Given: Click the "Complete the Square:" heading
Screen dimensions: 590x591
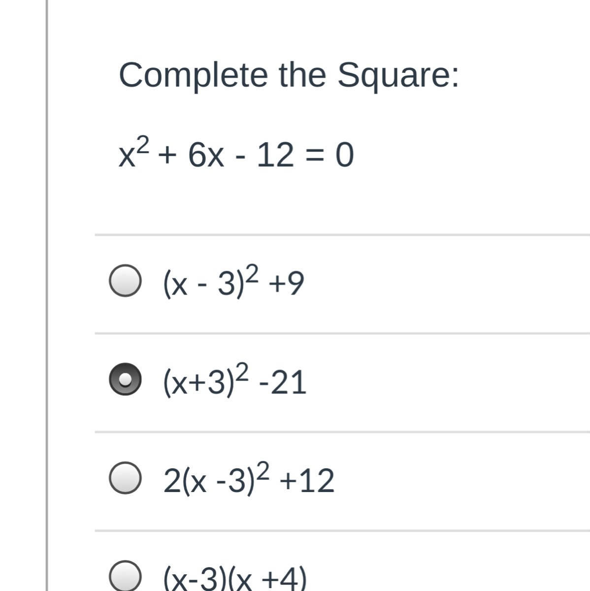Looking at the screenshot, I should point(289,75).
